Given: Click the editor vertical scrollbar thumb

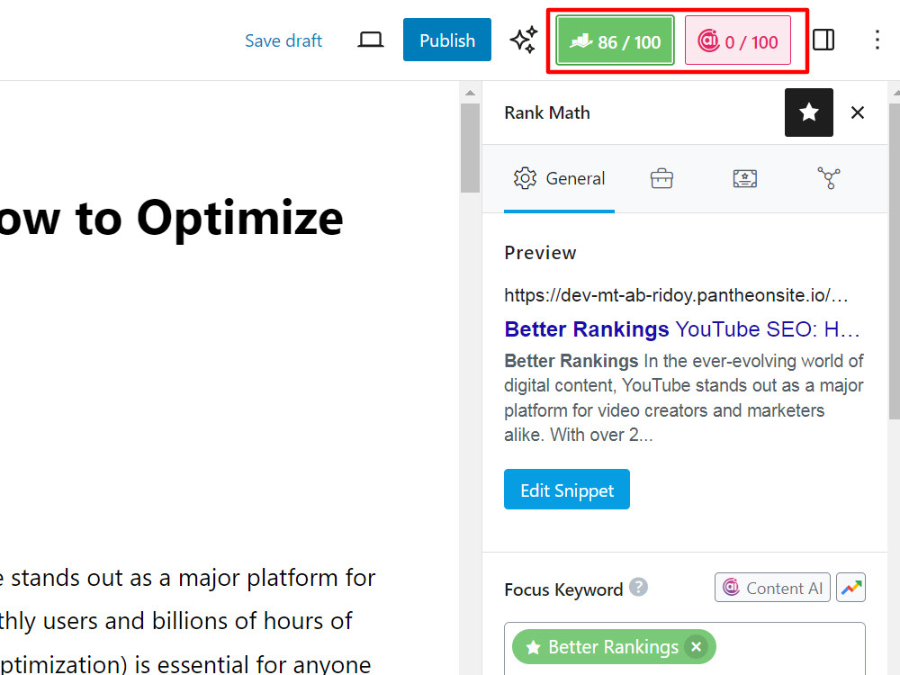Looking at the screenshot, I should pyautogui.click(x=470, y=148).
